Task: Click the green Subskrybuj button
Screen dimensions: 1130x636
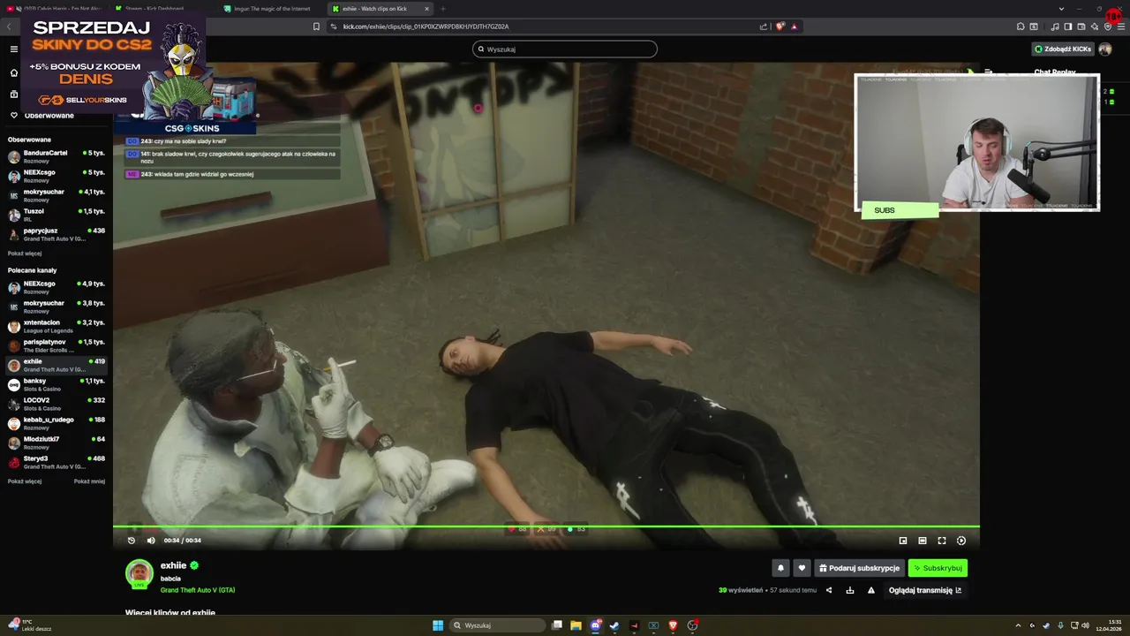Action: 938,568
